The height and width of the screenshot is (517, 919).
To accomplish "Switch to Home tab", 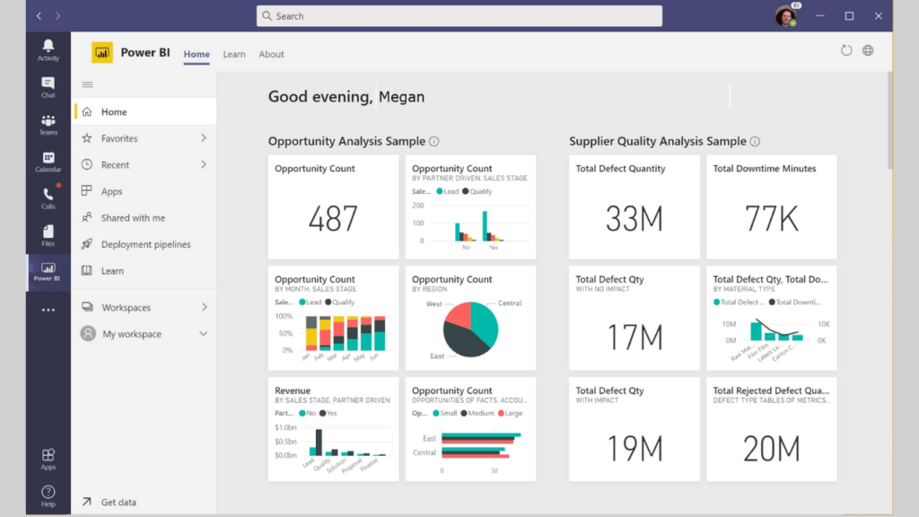I will coord(197,54).
